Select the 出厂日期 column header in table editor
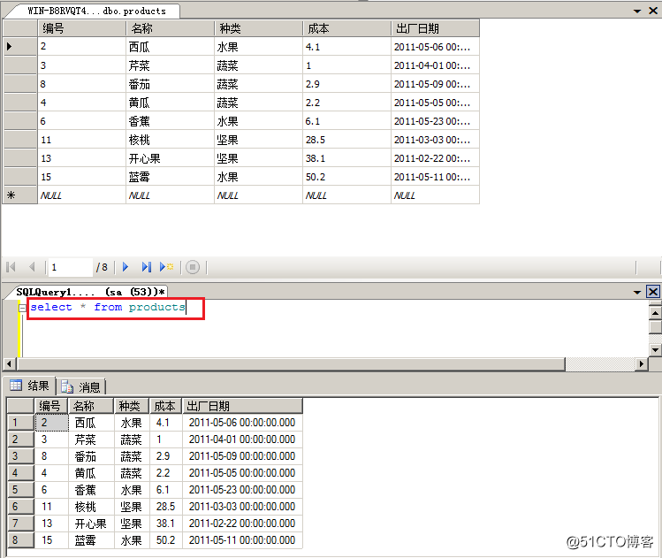The image size is (662, 558). [435, 28]
